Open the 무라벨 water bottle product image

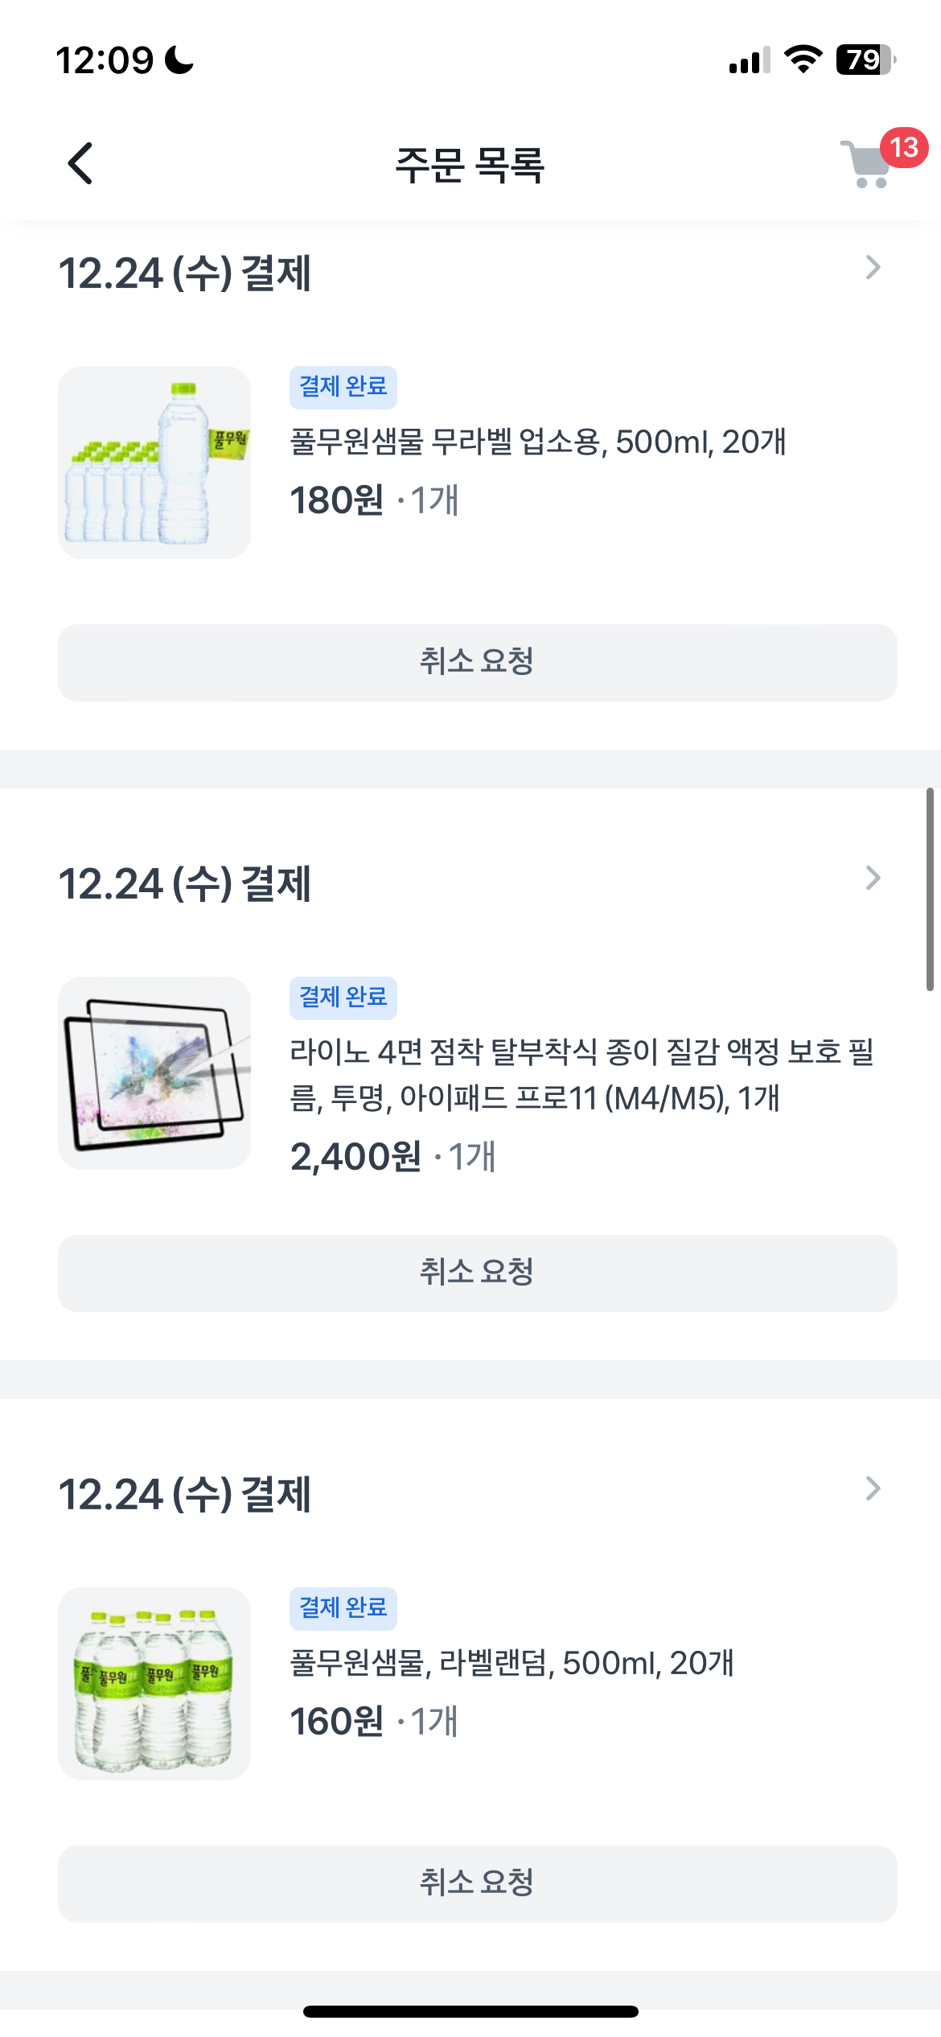click(x=154, y=463)
